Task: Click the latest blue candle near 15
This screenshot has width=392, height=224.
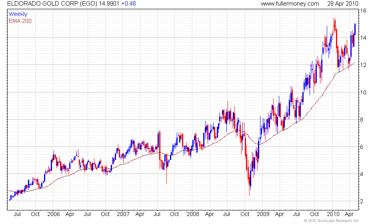Action: (x=355, y=29)
